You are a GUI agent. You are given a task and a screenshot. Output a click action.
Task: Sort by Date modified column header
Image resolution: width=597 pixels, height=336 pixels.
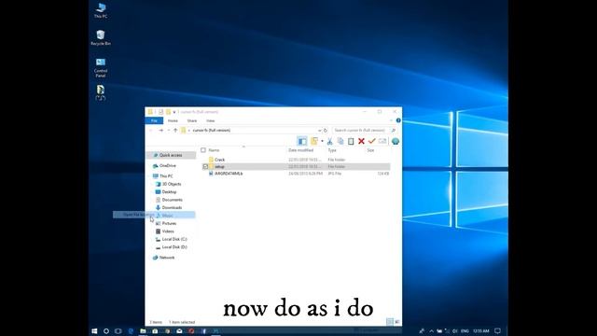pyautogui.click(x=300, y=150)
